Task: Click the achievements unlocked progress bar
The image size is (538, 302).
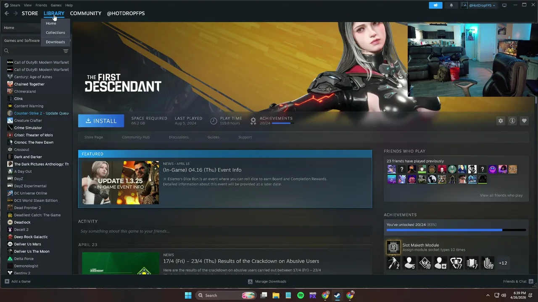Action: click(456, 230)
